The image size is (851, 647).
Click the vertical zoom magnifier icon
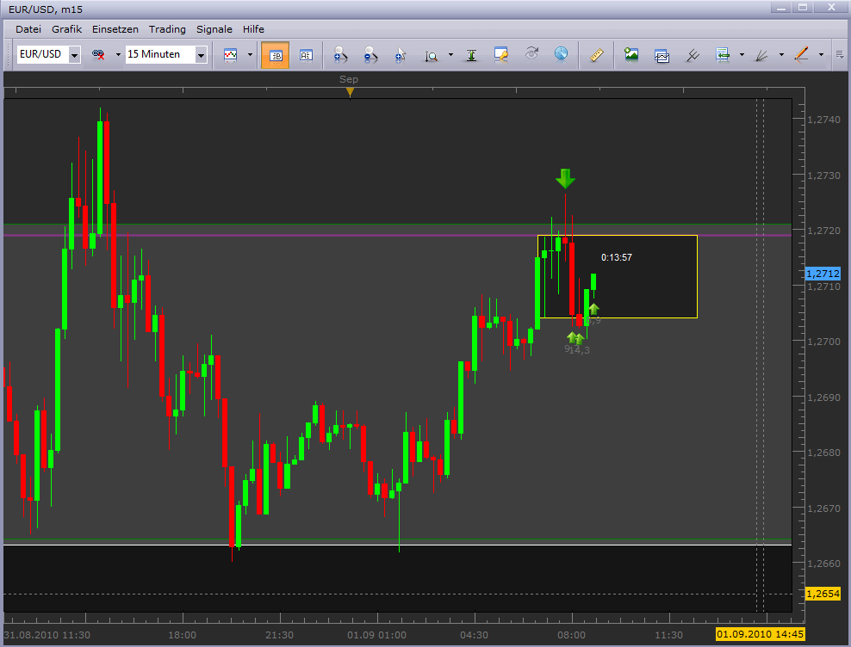point(431,55)
